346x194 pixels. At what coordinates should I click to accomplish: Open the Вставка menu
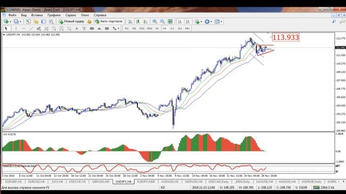[x=37, y=15]
